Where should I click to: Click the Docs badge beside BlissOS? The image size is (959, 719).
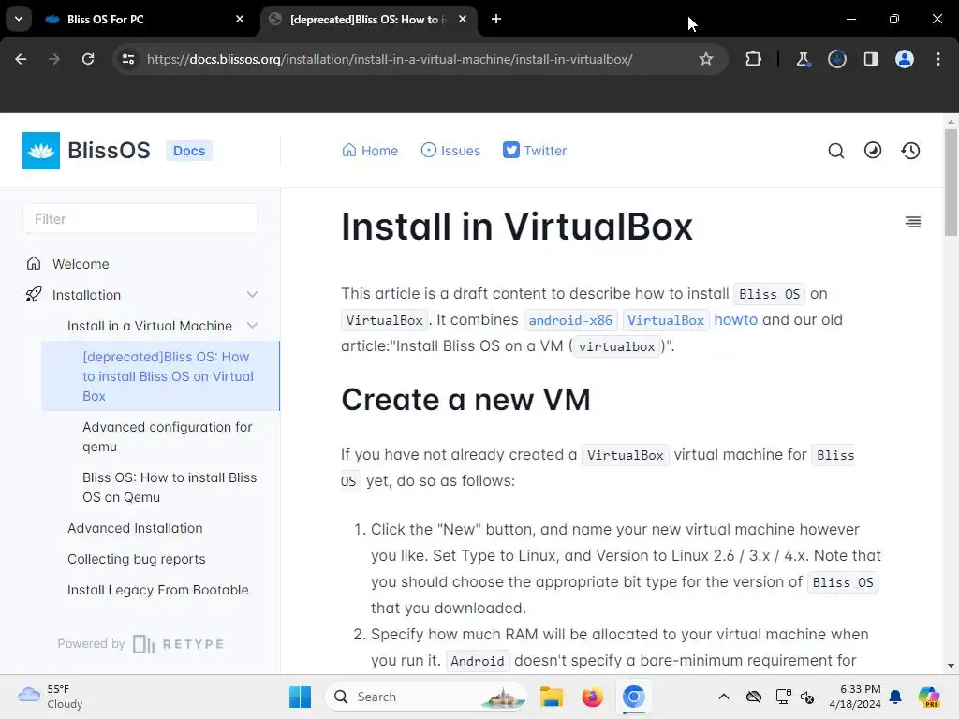[189, 151]
